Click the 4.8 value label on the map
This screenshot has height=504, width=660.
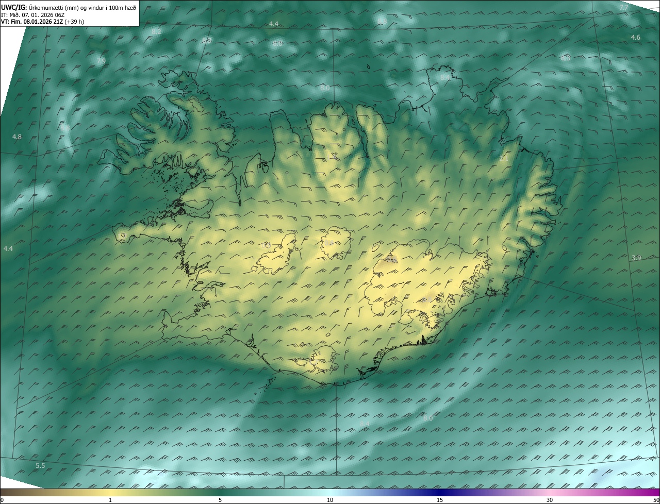[17, 137]
